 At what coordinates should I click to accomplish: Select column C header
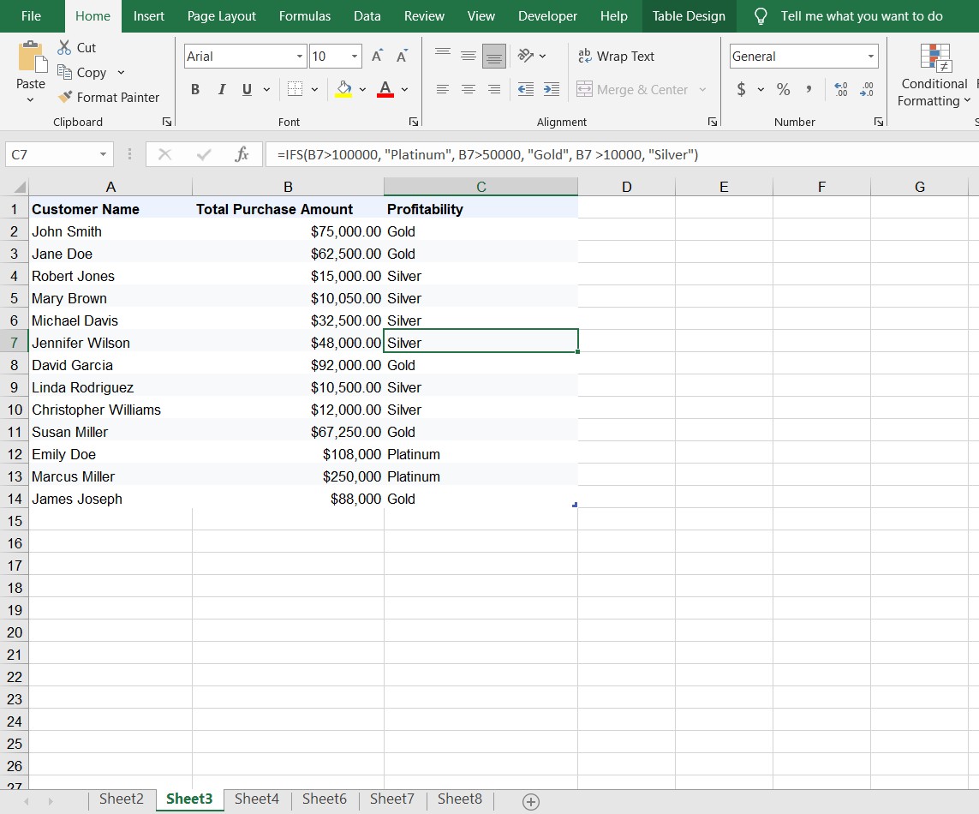point(481,187)
